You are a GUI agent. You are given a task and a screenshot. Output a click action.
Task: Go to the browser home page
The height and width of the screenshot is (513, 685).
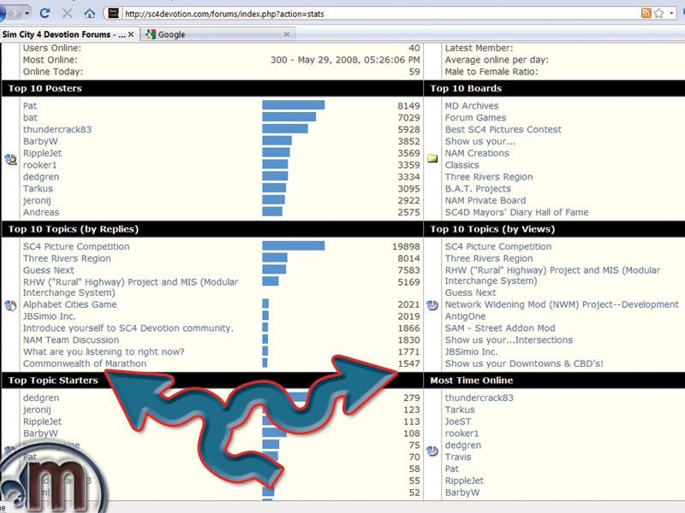click(x=90, y=14)
